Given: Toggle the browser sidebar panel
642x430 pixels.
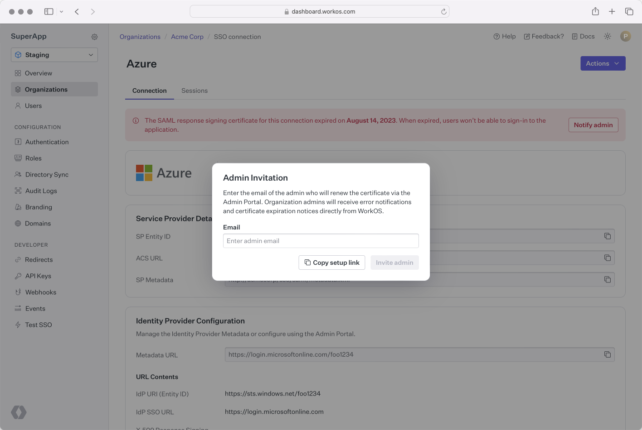Looking at the screenshot, I should [x=49, y=12].
